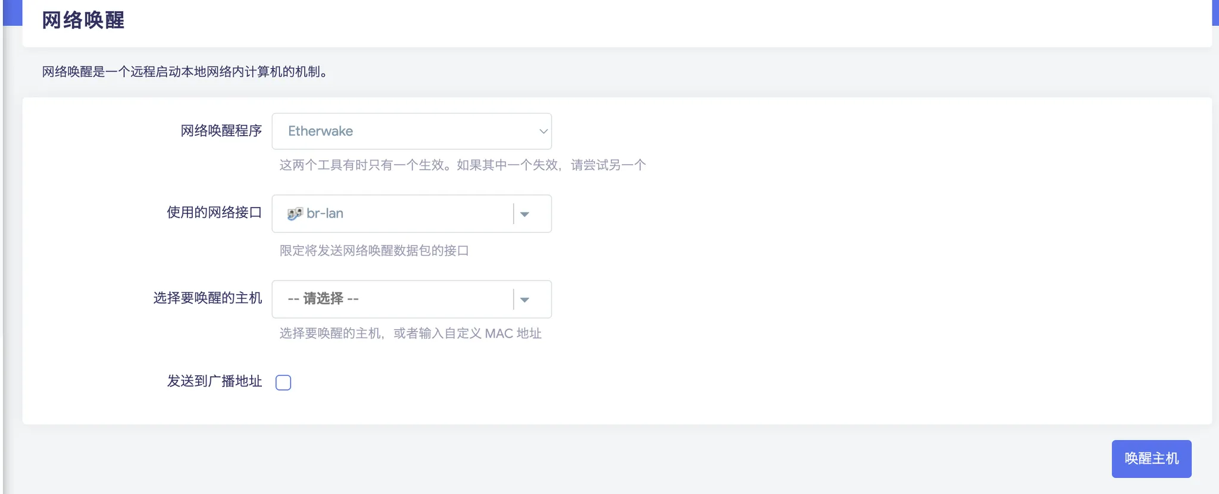Click the 限定将发送网络唤醒数据包的接口 hint text
Viewport: 1219px width, 494px height.
tap(374, 251)
